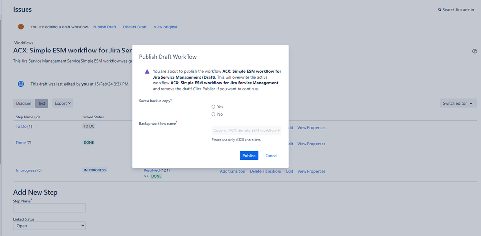Open the View original link
This screenshot has width=481, height=236.
point(165,27)
